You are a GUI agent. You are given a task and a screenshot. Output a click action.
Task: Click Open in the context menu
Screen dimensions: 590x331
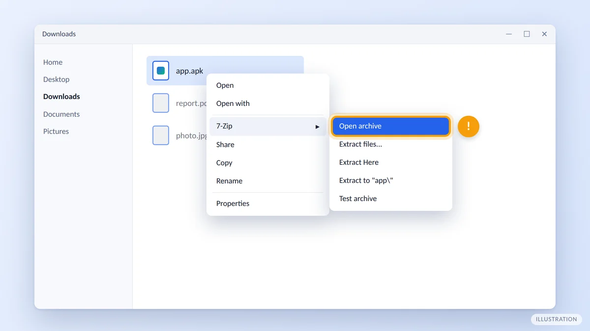[268, 85]
